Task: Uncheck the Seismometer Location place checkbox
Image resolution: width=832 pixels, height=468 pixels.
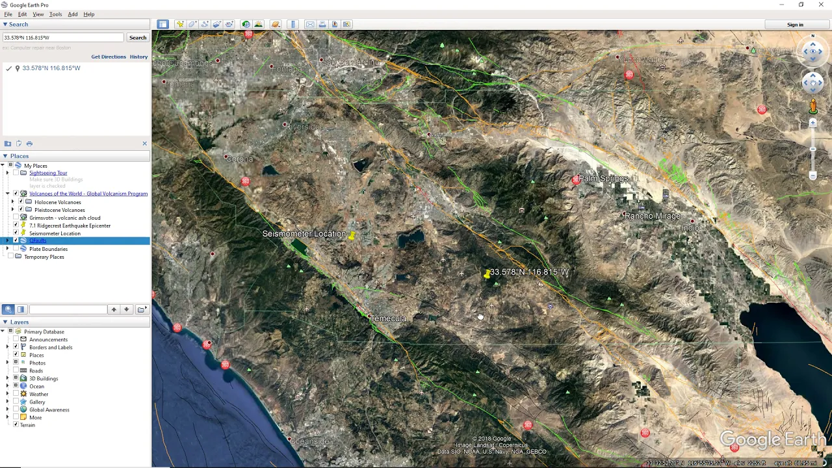Action: [16, 233]
